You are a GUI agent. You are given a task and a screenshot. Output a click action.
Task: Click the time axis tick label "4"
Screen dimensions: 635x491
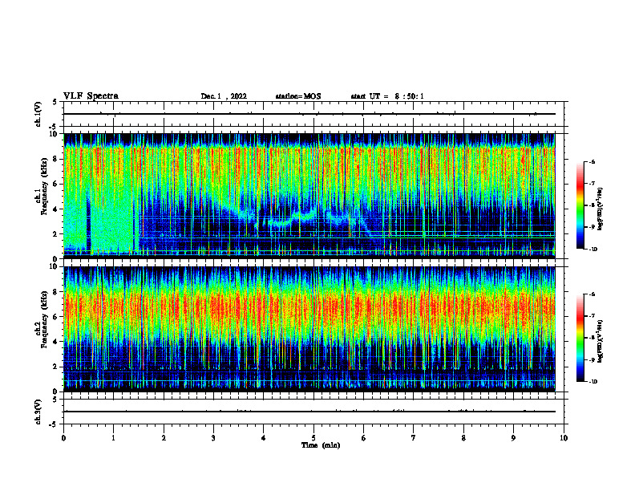coord(263,438)
